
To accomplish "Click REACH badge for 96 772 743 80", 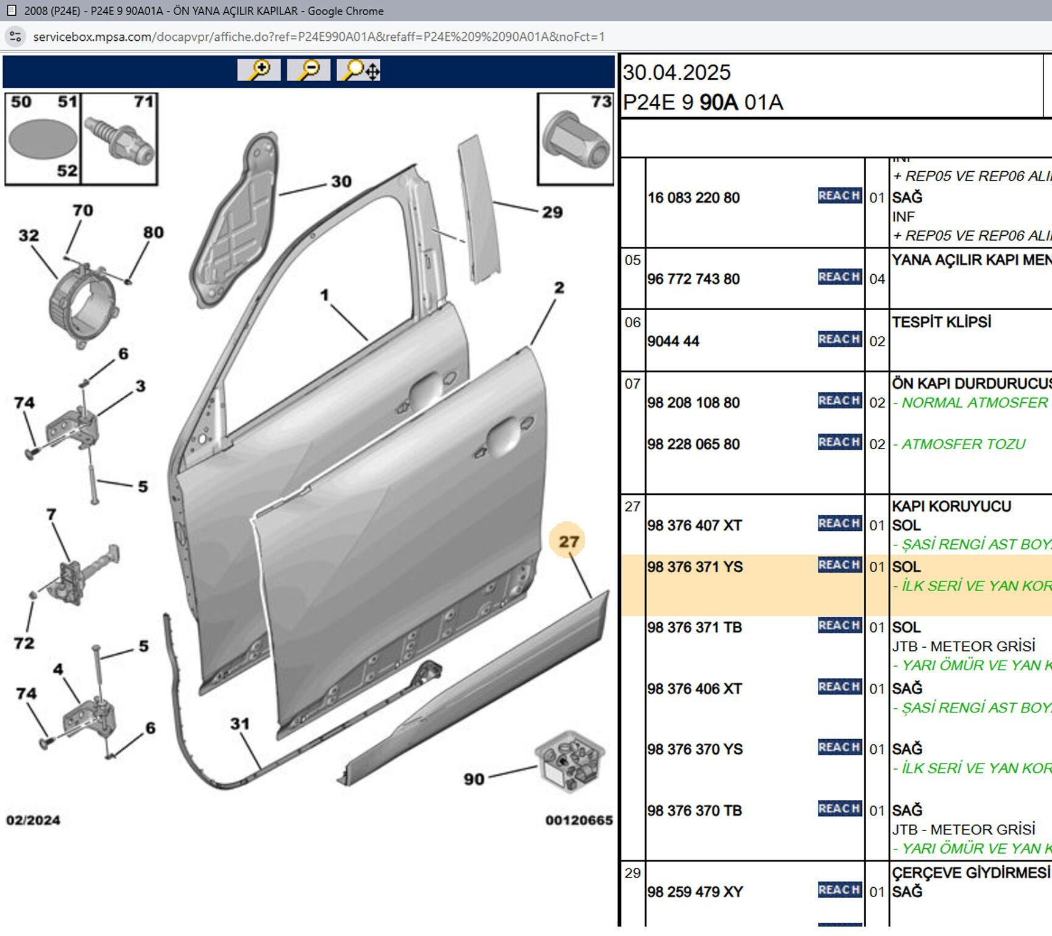I will click(x=839, y=277).
